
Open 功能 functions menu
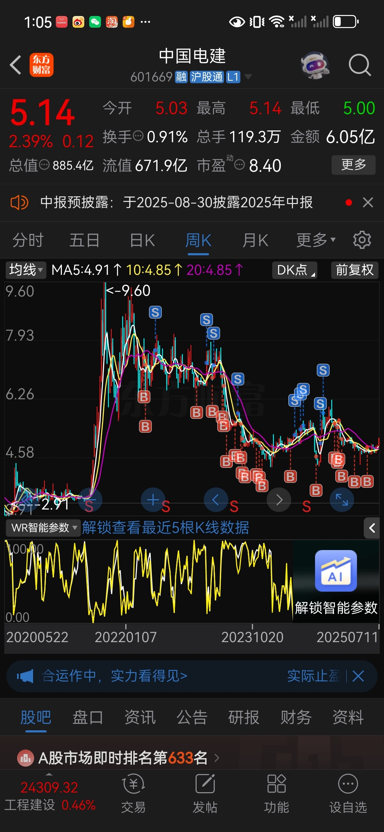tap(277, 794)
